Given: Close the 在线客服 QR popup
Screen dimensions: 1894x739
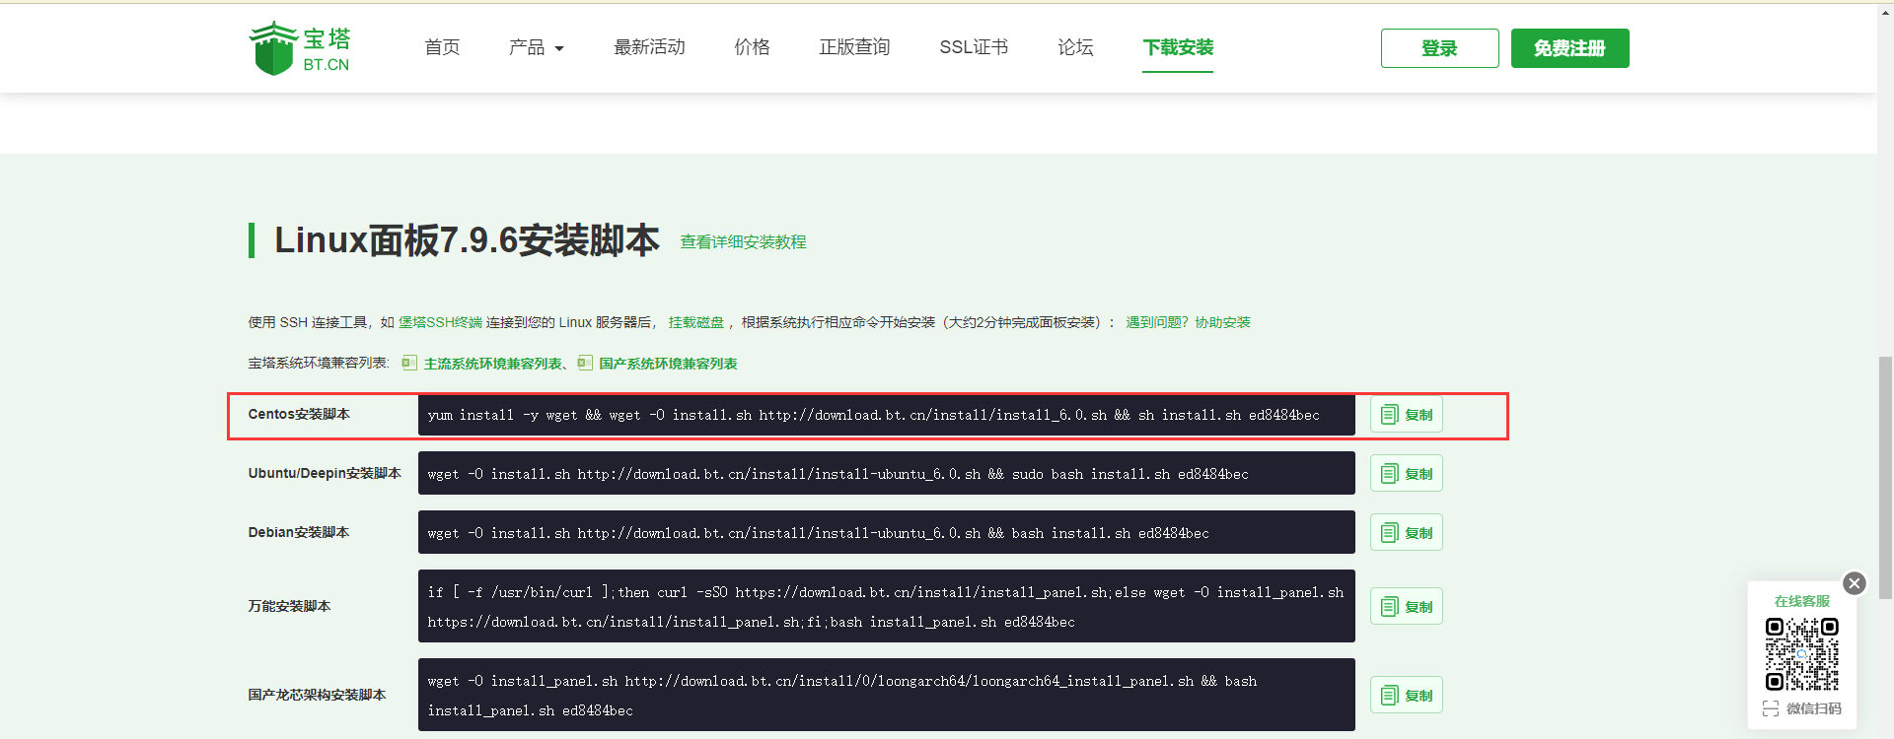Looking at the screenshot, I should click(x=1855, y=583).
